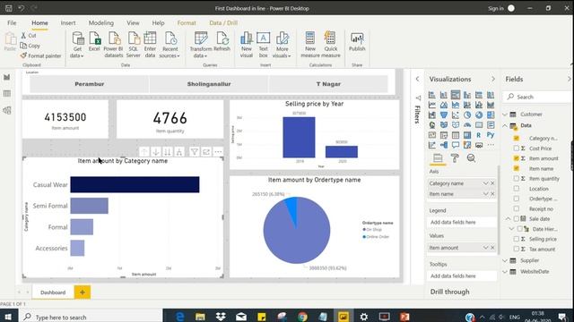The width and height of the screenshot is (574, 322).
Task: Switch to the Data / Drill ribbon tab
Action: pyautogui.click(x=223, y=22)
